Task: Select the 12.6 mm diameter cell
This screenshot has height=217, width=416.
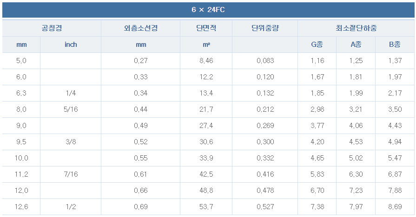Action: [21, 207]
